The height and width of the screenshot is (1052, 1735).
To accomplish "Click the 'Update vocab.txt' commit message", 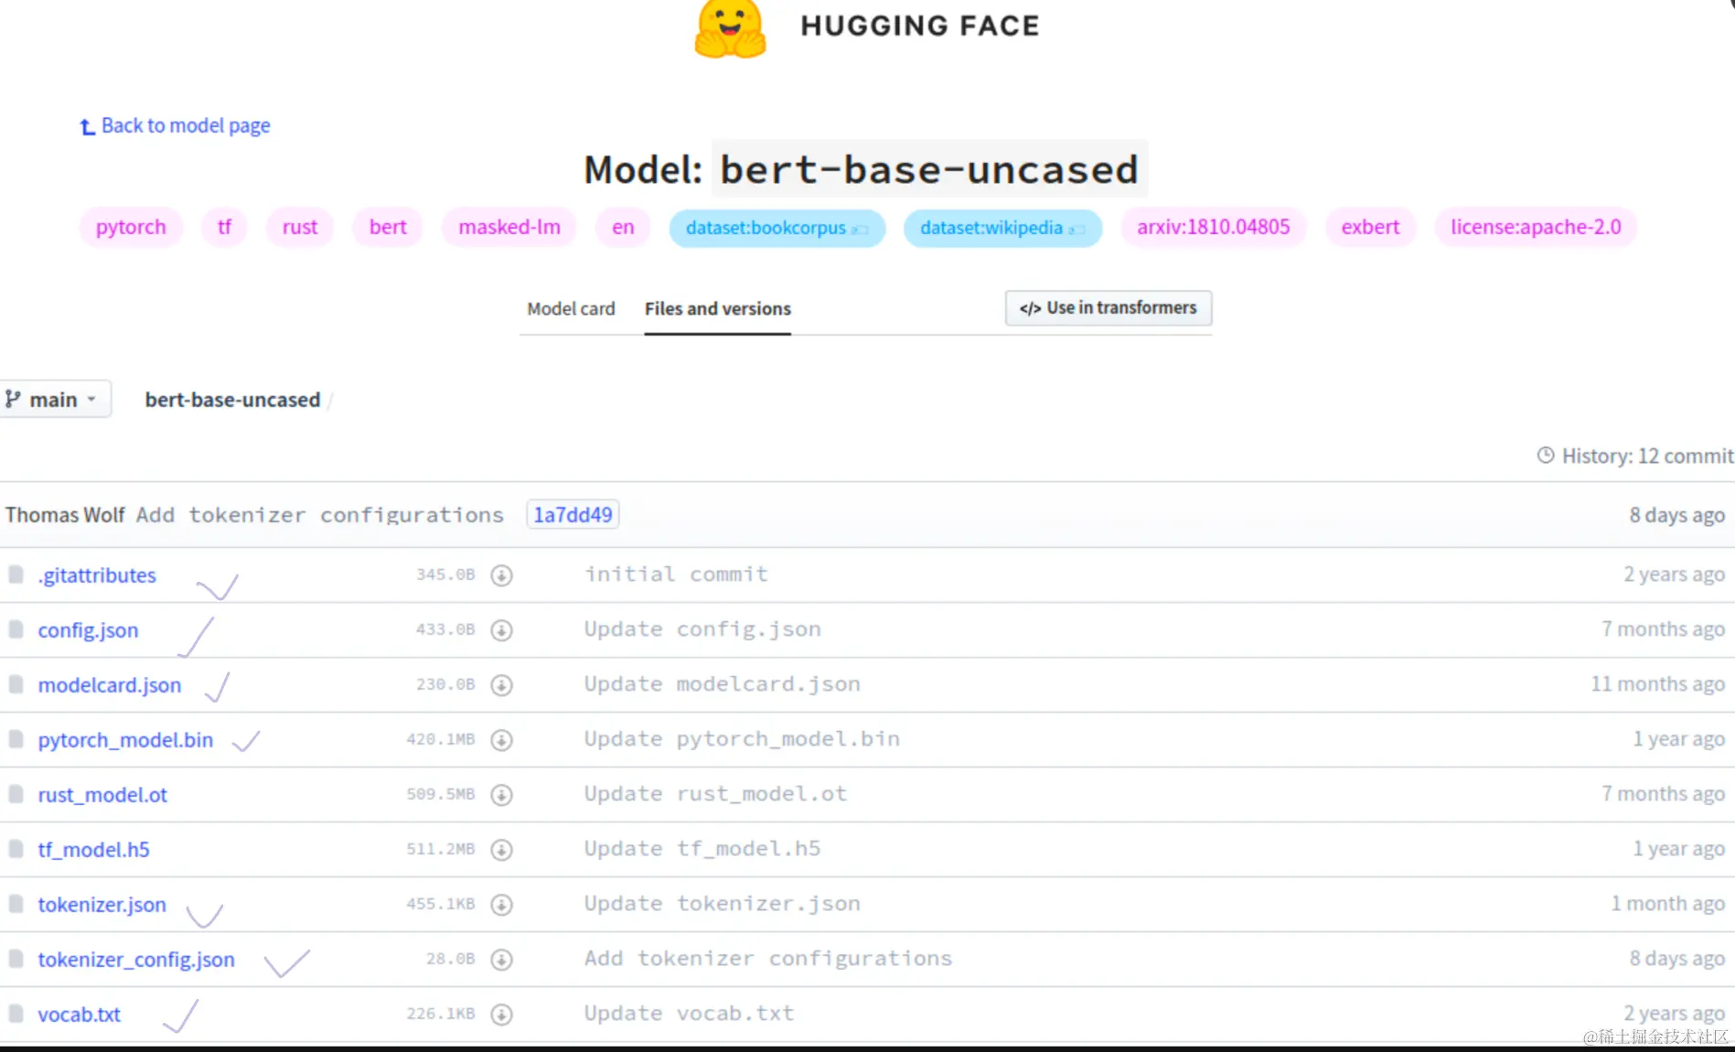I will 689,1014.
